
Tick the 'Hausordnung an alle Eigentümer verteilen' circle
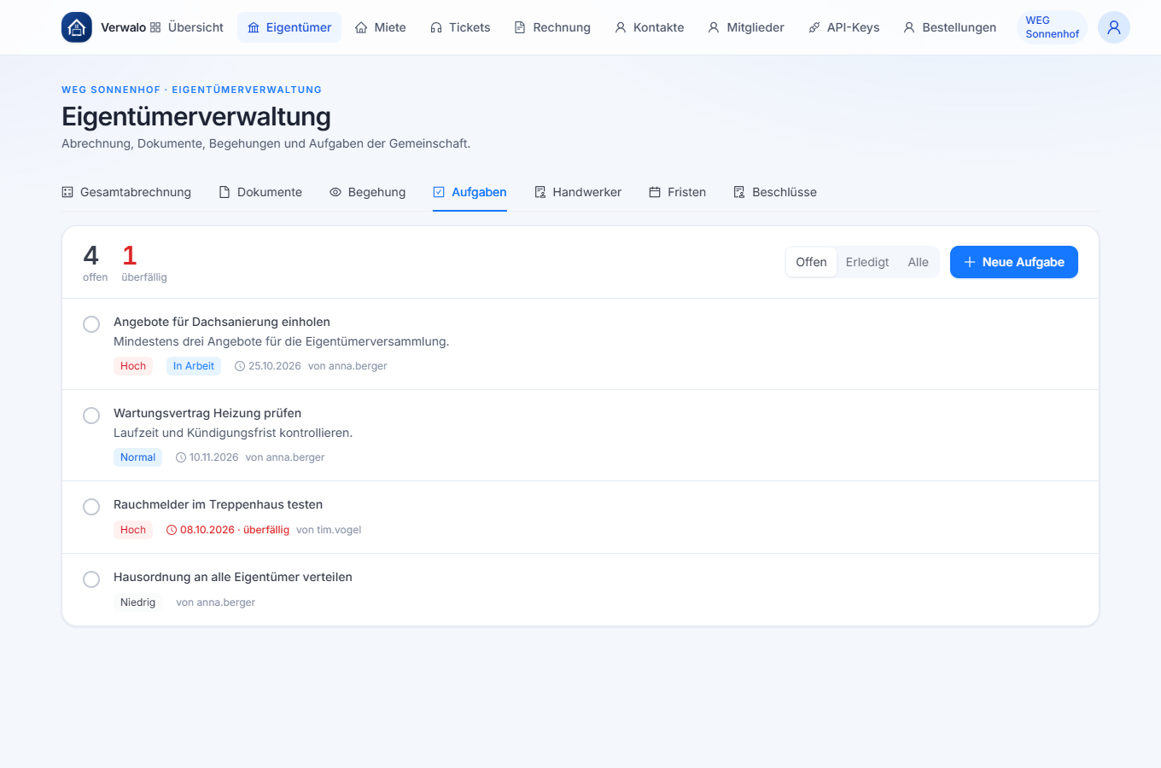click(91, 579)
